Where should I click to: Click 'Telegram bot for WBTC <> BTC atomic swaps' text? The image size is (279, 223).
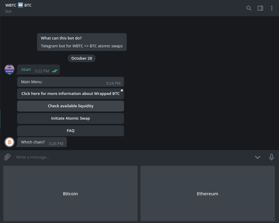(82, 46)
